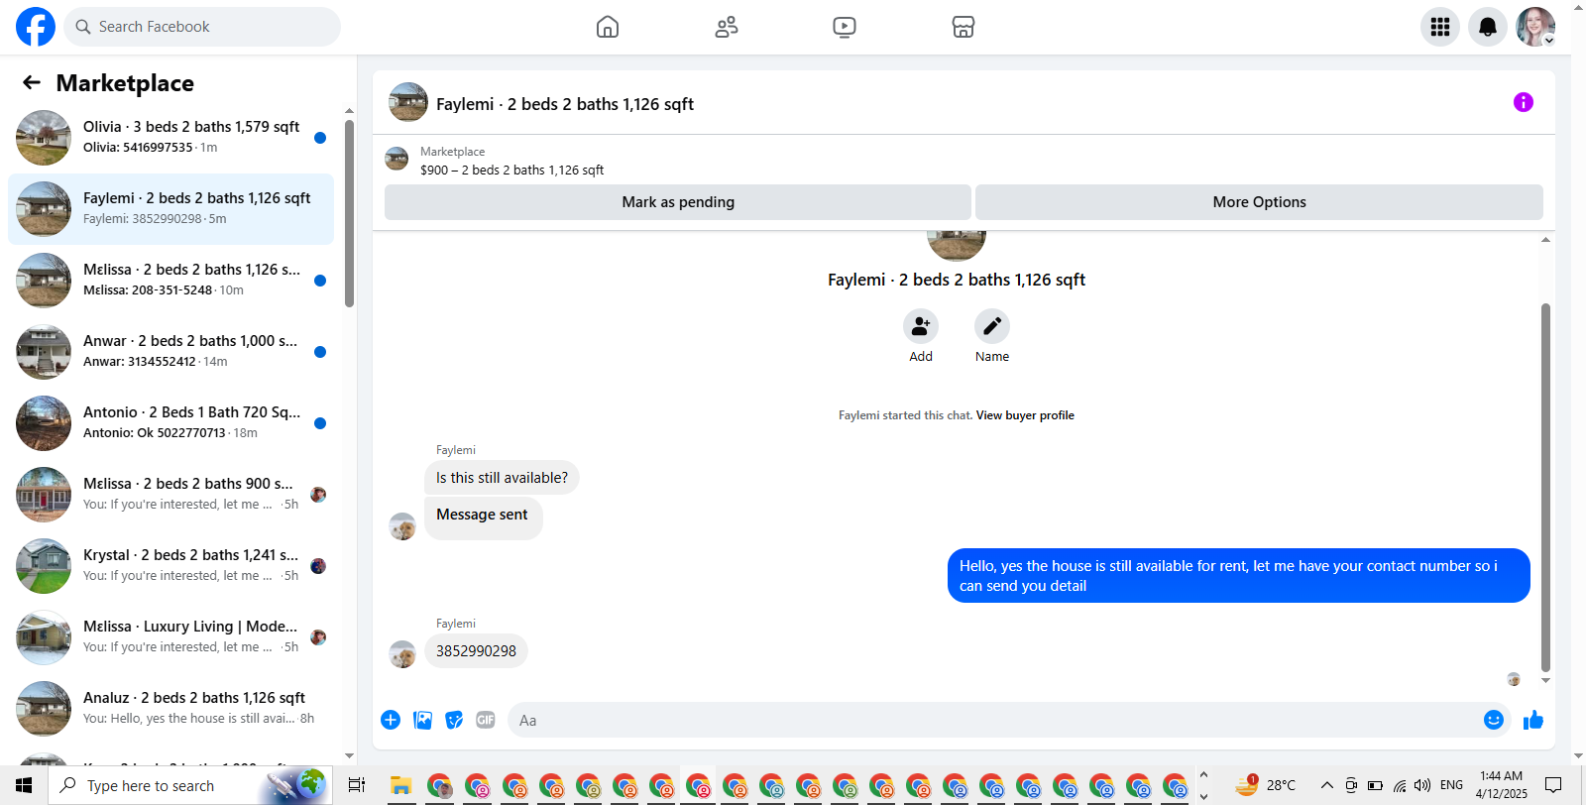Image resolution: width=1586 pixels, height=805 pixels.
Task: Open Krystal's 2 beds 1,241 sqft chat
Action: point(170,566)
